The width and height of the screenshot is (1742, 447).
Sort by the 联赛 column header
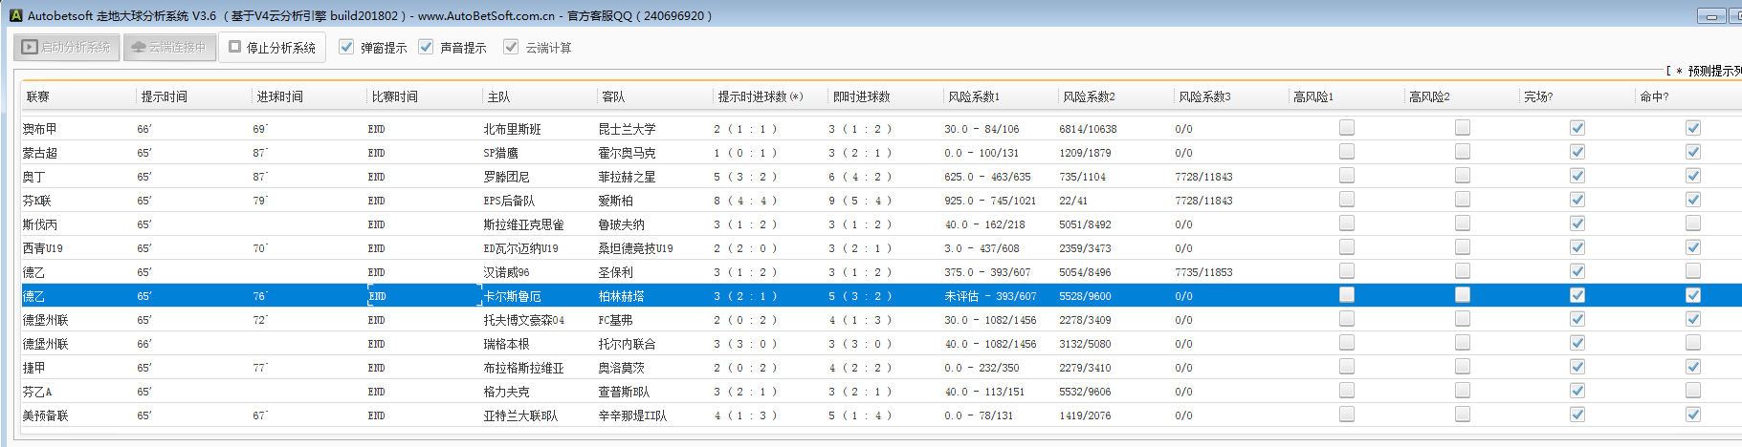pos(38,96)
